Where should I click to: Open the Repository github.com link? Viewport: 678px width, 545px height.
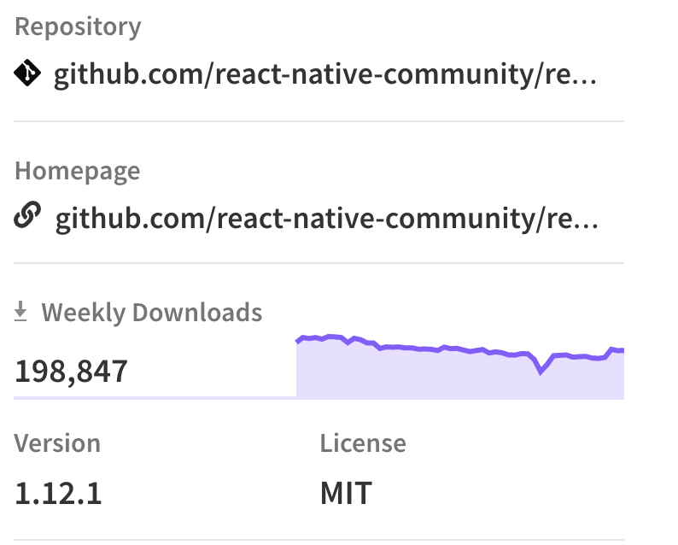[324, 74]
